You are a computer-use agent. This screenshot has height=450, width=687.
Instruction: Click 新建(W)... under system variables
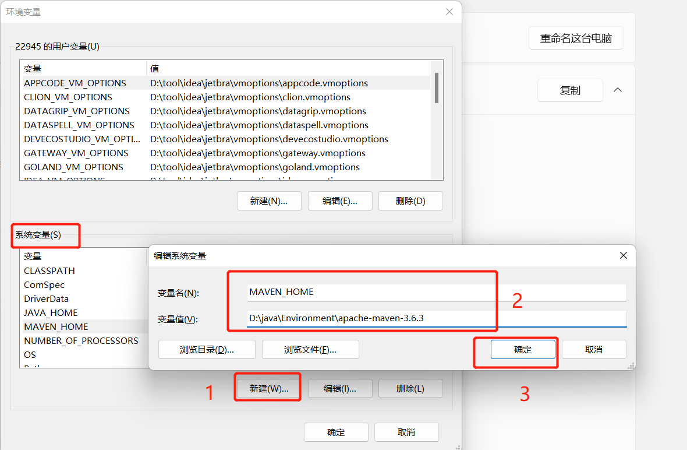(269, 389)
